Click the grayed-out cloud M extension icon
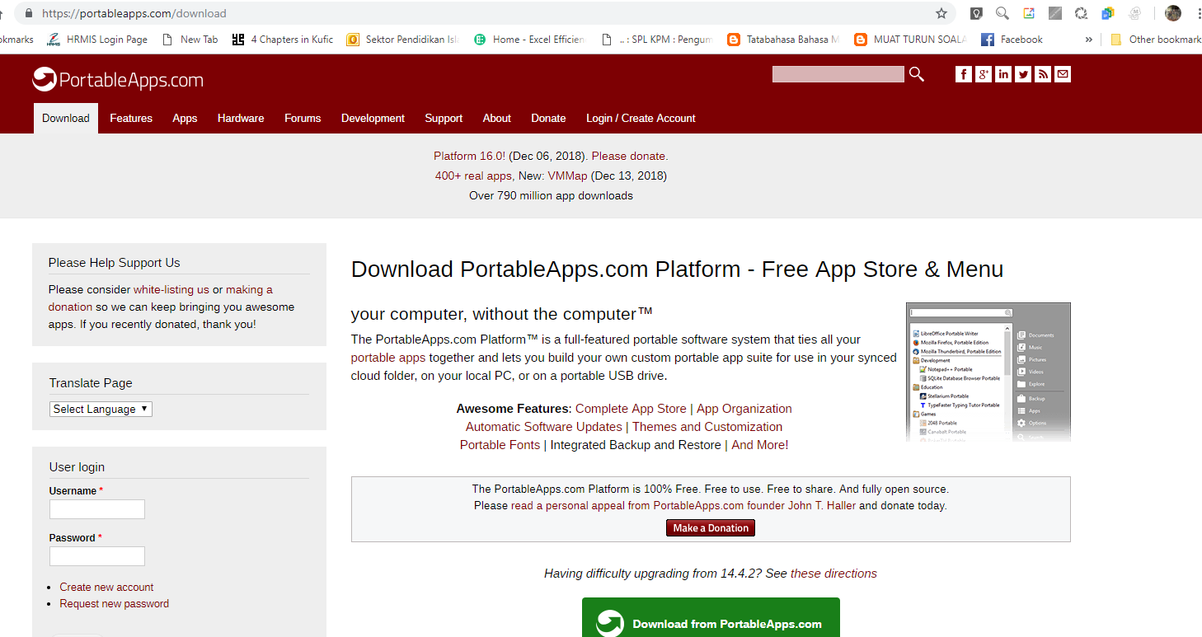The height and width of the screenshot is (637, 1202). (x=1134, y=13)
